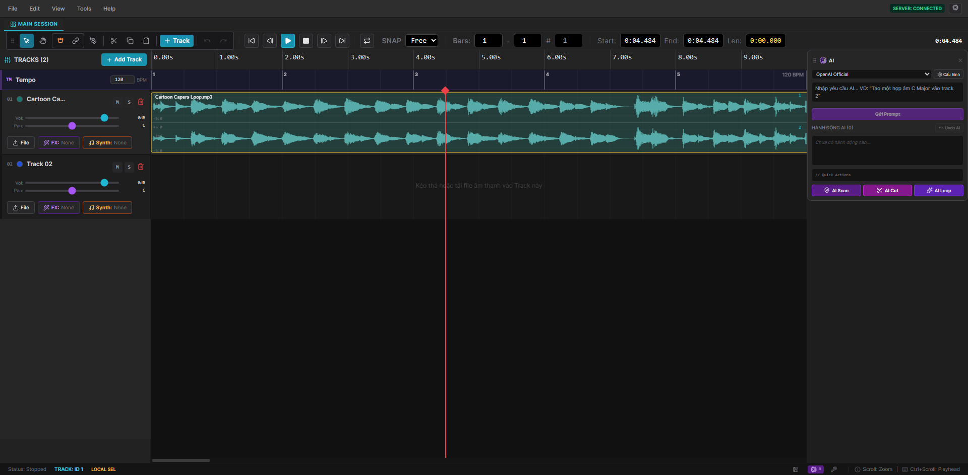
Task: Mute Track 02
Action: [117, 167]
